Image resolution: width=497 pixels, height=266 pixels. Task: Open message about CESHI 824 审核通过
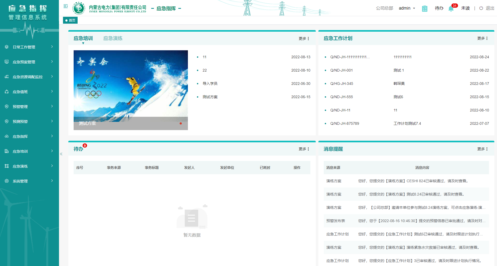click(x=406, y=181)
